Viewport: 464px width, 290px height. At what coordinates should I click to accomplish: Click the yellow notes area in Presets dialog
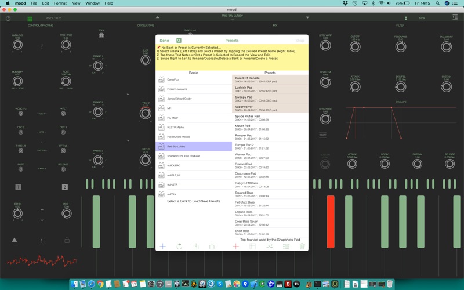pos(232,57)
